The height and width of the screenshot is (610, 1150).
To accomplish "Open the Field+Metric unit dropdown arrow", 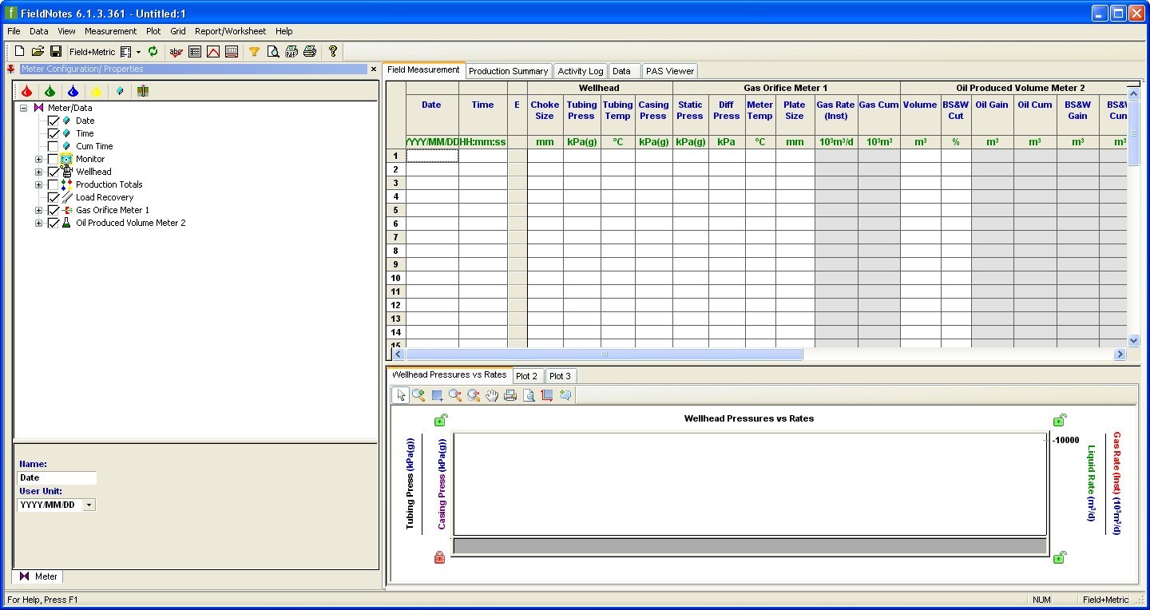I will point(138,52).
